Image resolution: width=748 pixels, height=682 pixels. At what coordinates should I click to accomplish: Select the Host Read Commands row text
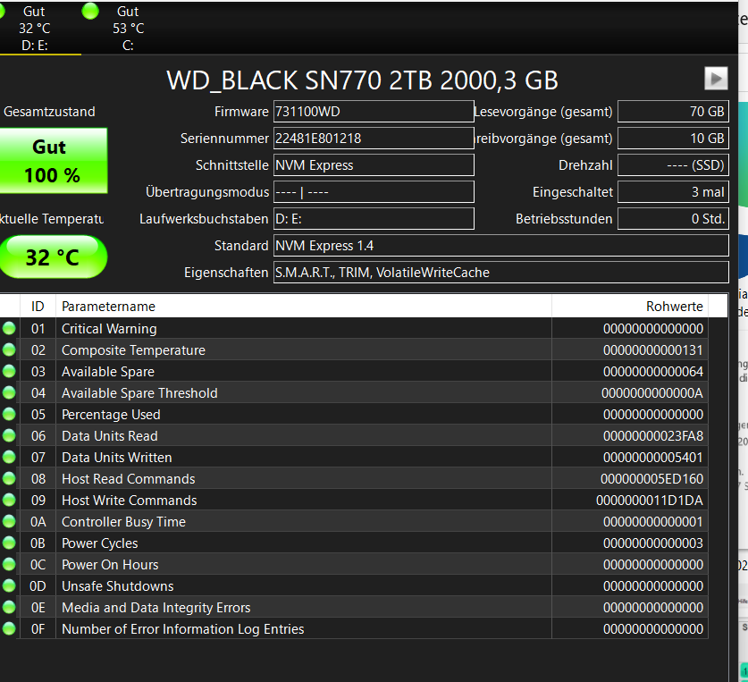129,479
